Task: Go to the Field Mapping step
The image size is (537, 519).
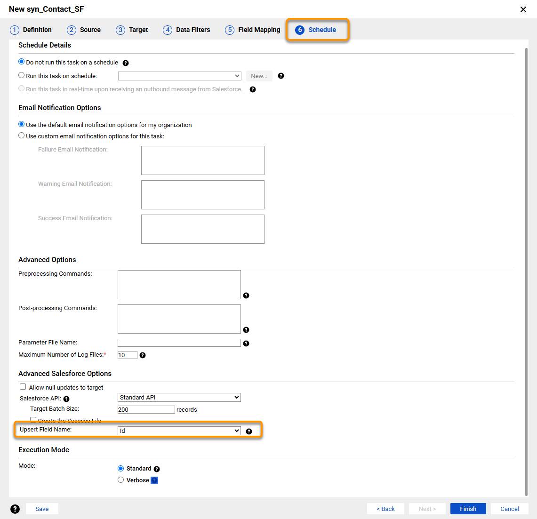Action: tap(252, 30)
